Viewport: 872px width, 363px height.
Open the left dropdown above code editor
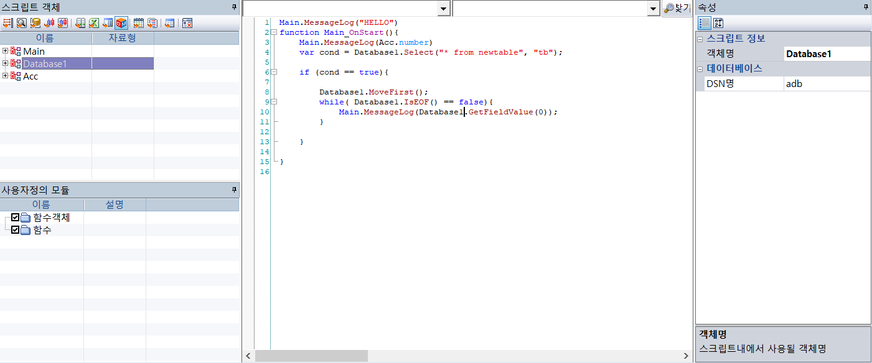click(x=443, y=8)
